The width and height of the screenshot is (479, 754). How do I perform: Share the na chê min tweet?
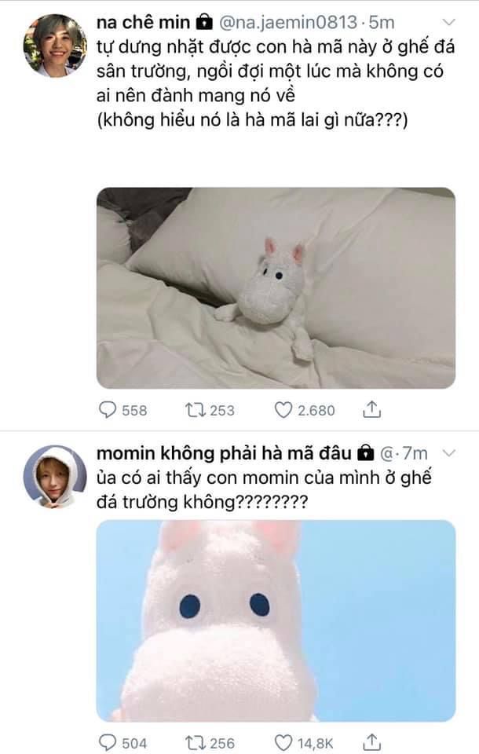click(x=371, y=409)
